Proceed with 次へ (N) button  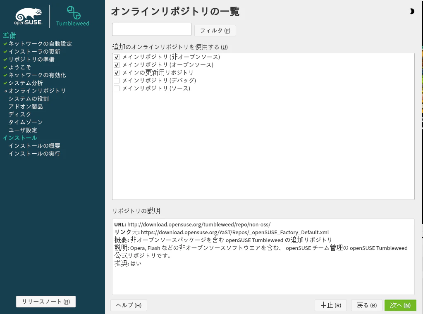400,305
